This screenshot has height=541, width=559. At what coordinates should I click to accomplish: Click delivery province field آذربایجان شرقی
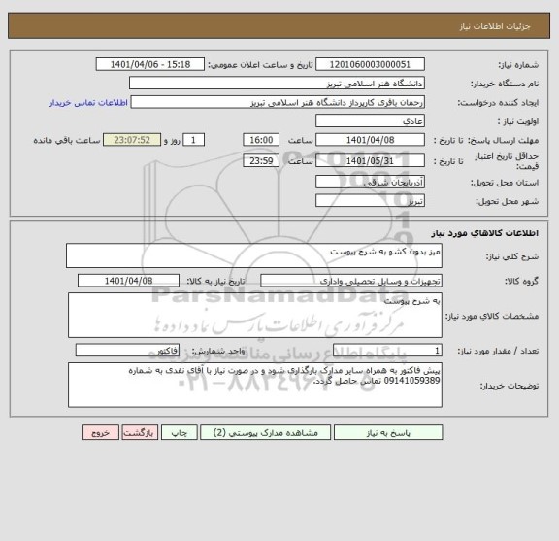click(x=370, y=182)
